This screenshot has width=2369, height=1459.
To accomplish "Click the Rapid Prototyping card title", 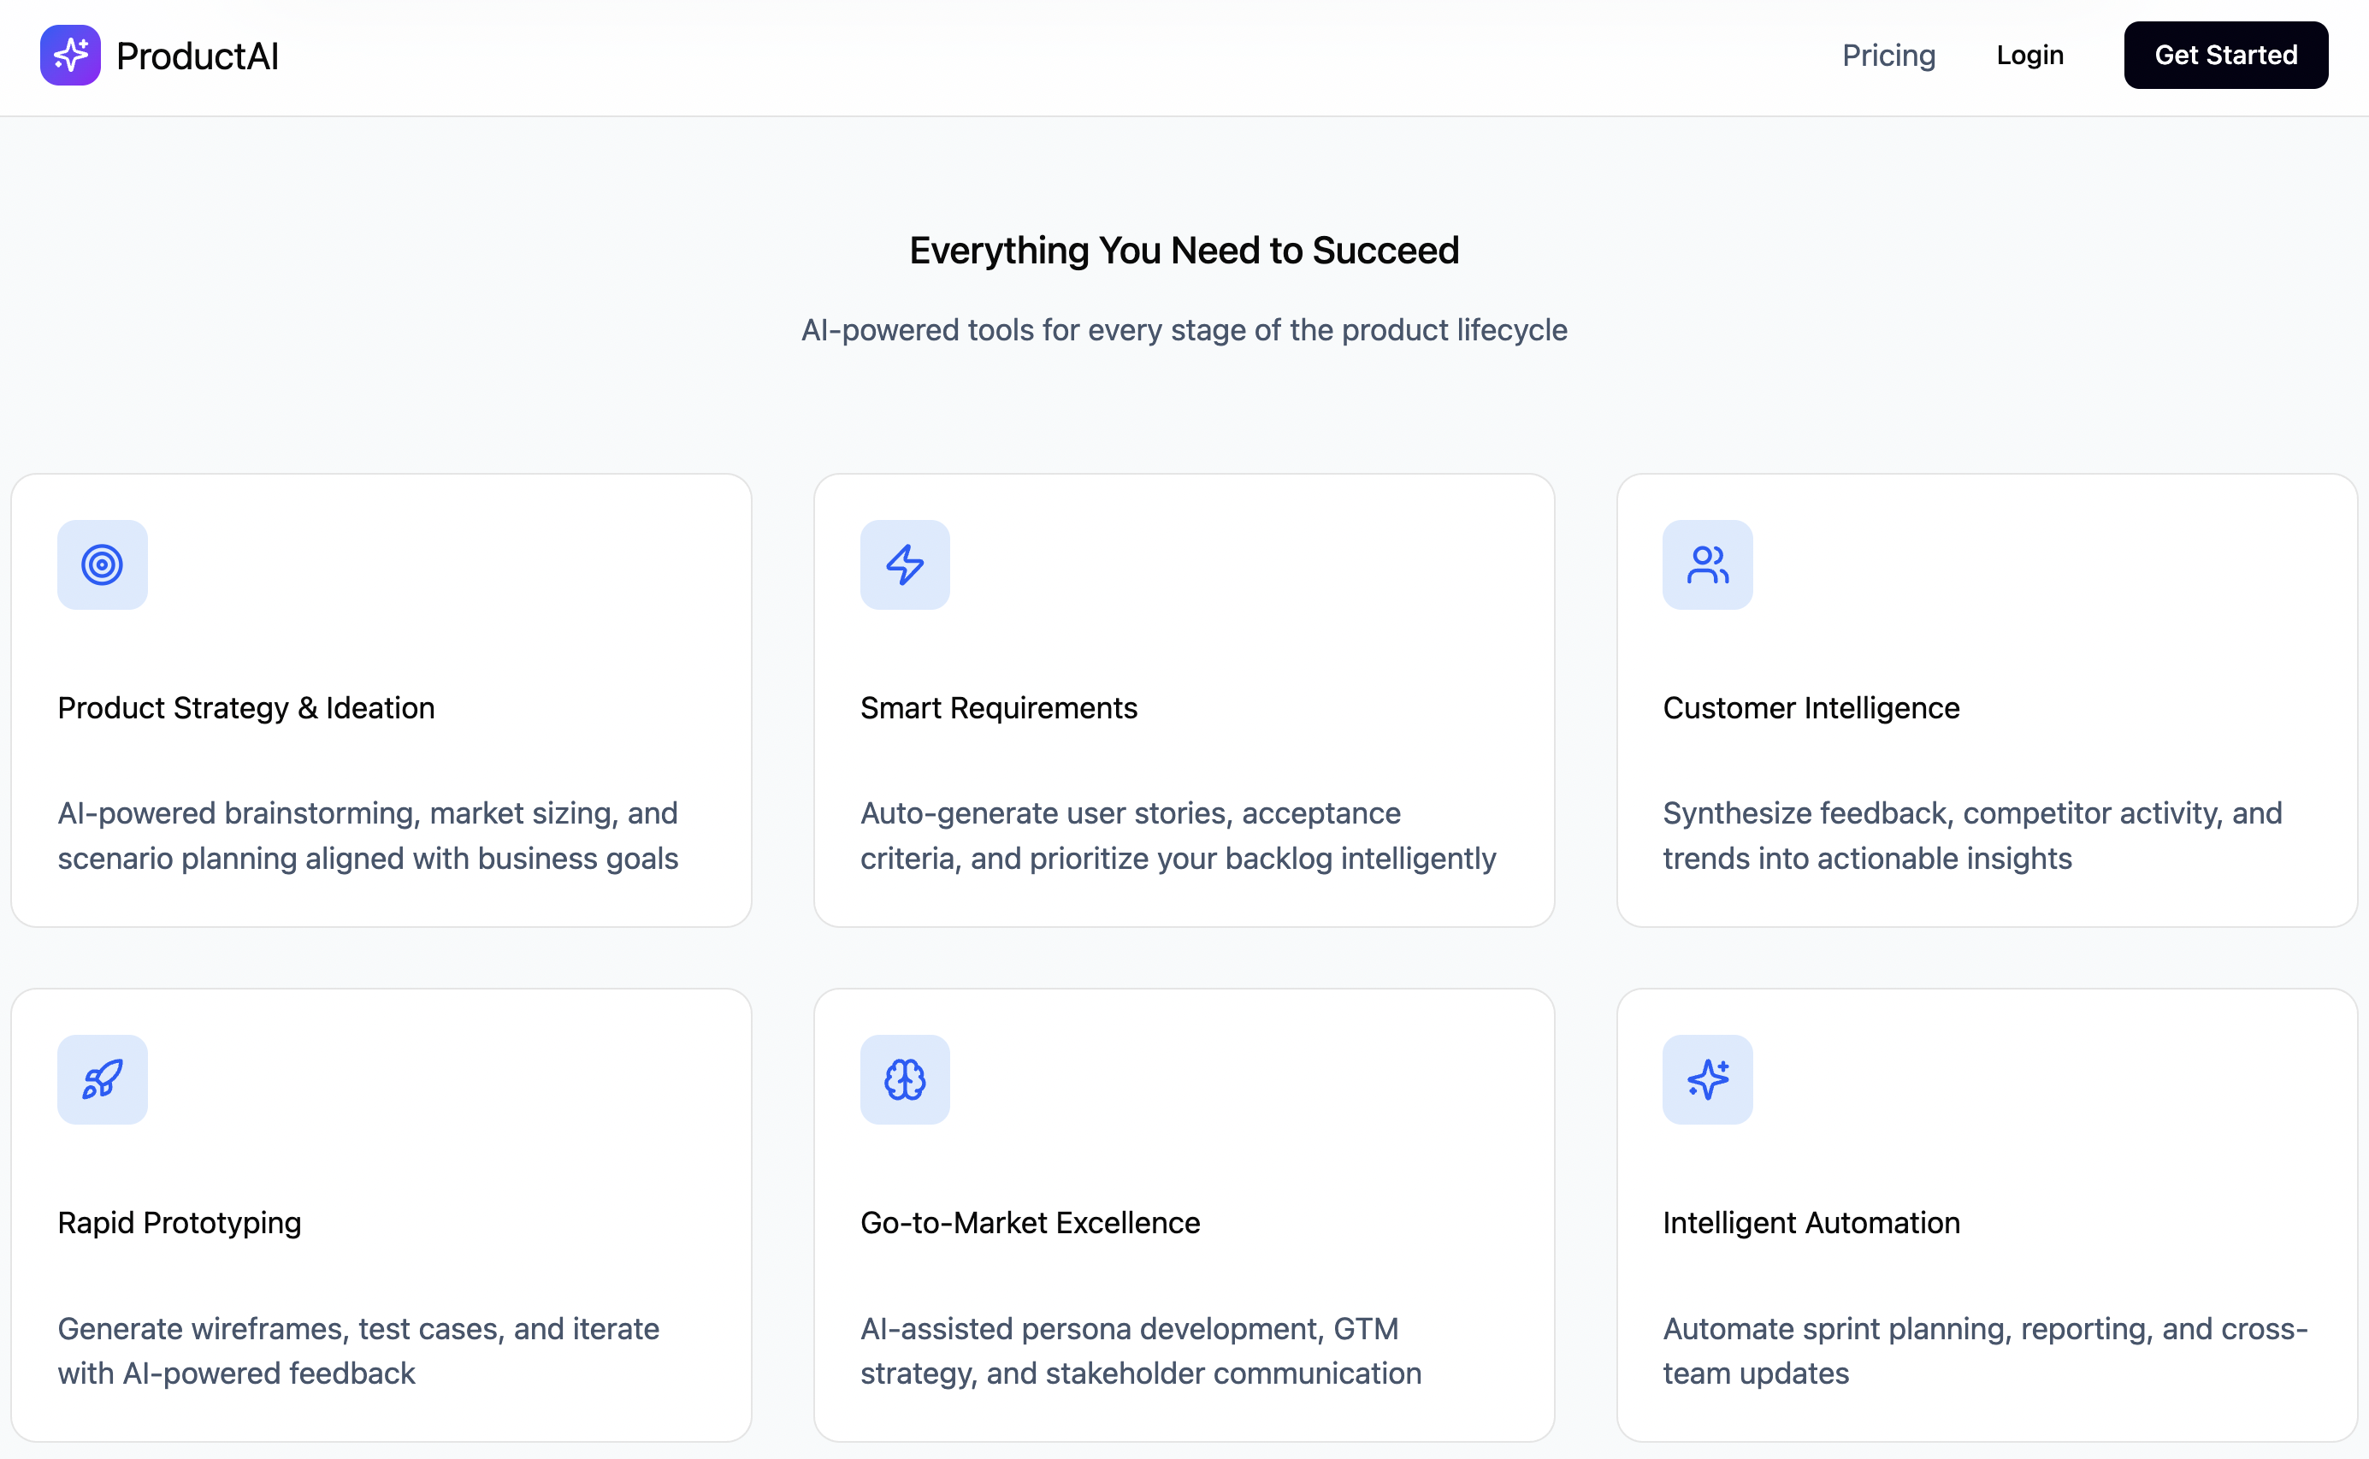I will (180, 1223).
